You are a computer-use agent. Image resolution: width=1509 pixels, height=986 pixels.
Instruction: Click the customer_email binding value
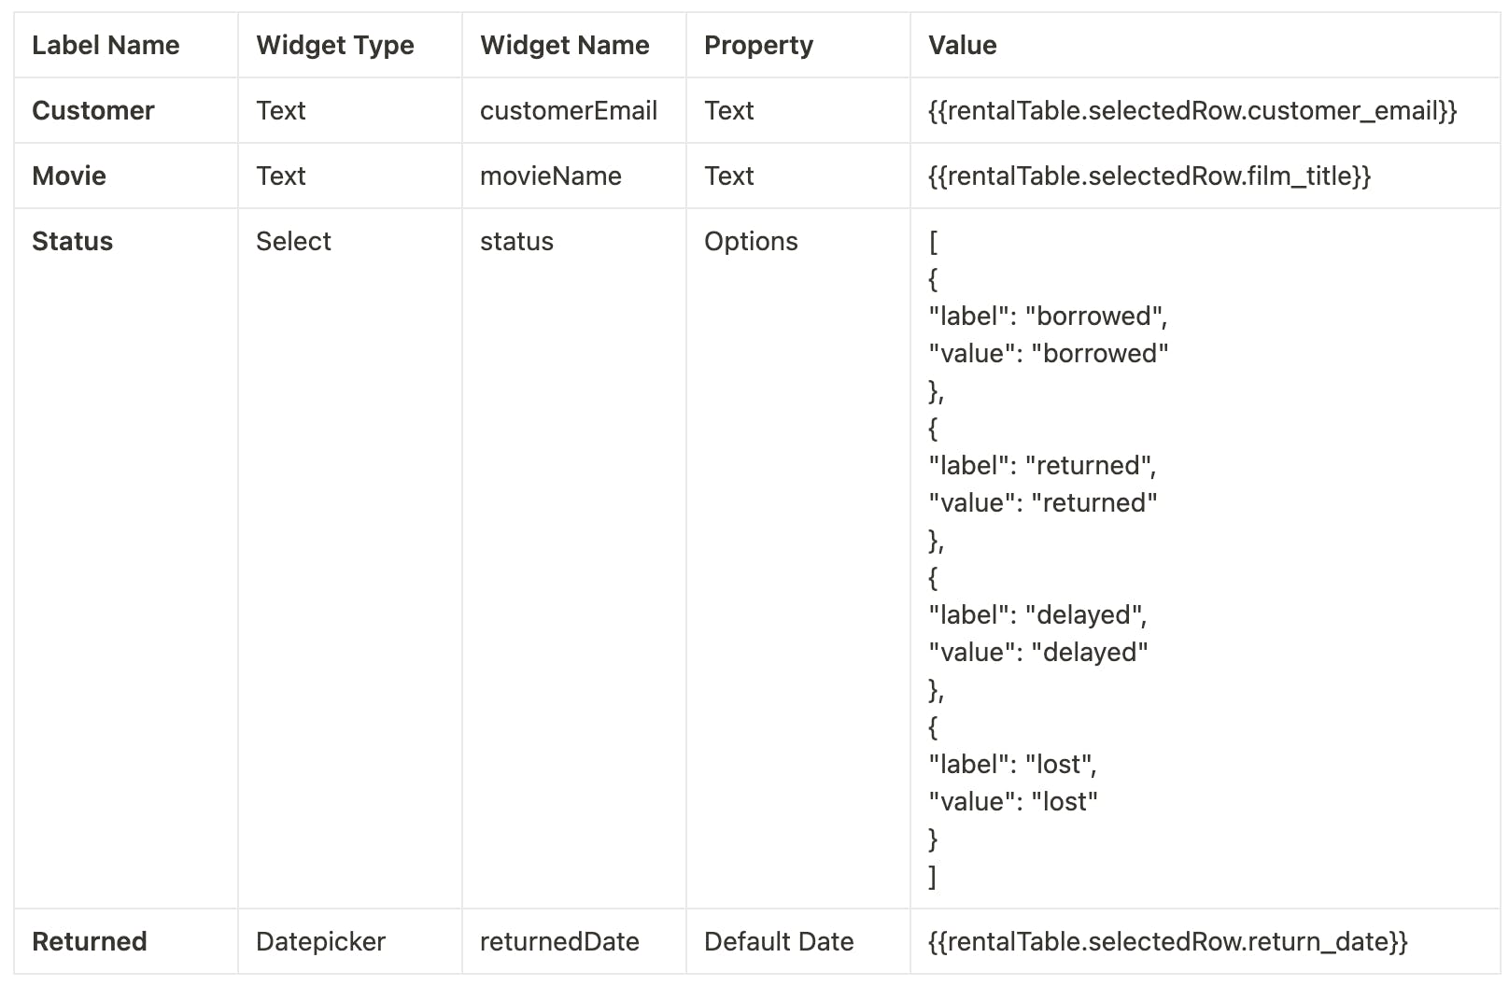click(1192, 110)
